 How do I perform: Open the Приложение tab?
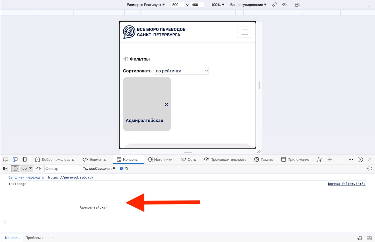tap(295, 159)
